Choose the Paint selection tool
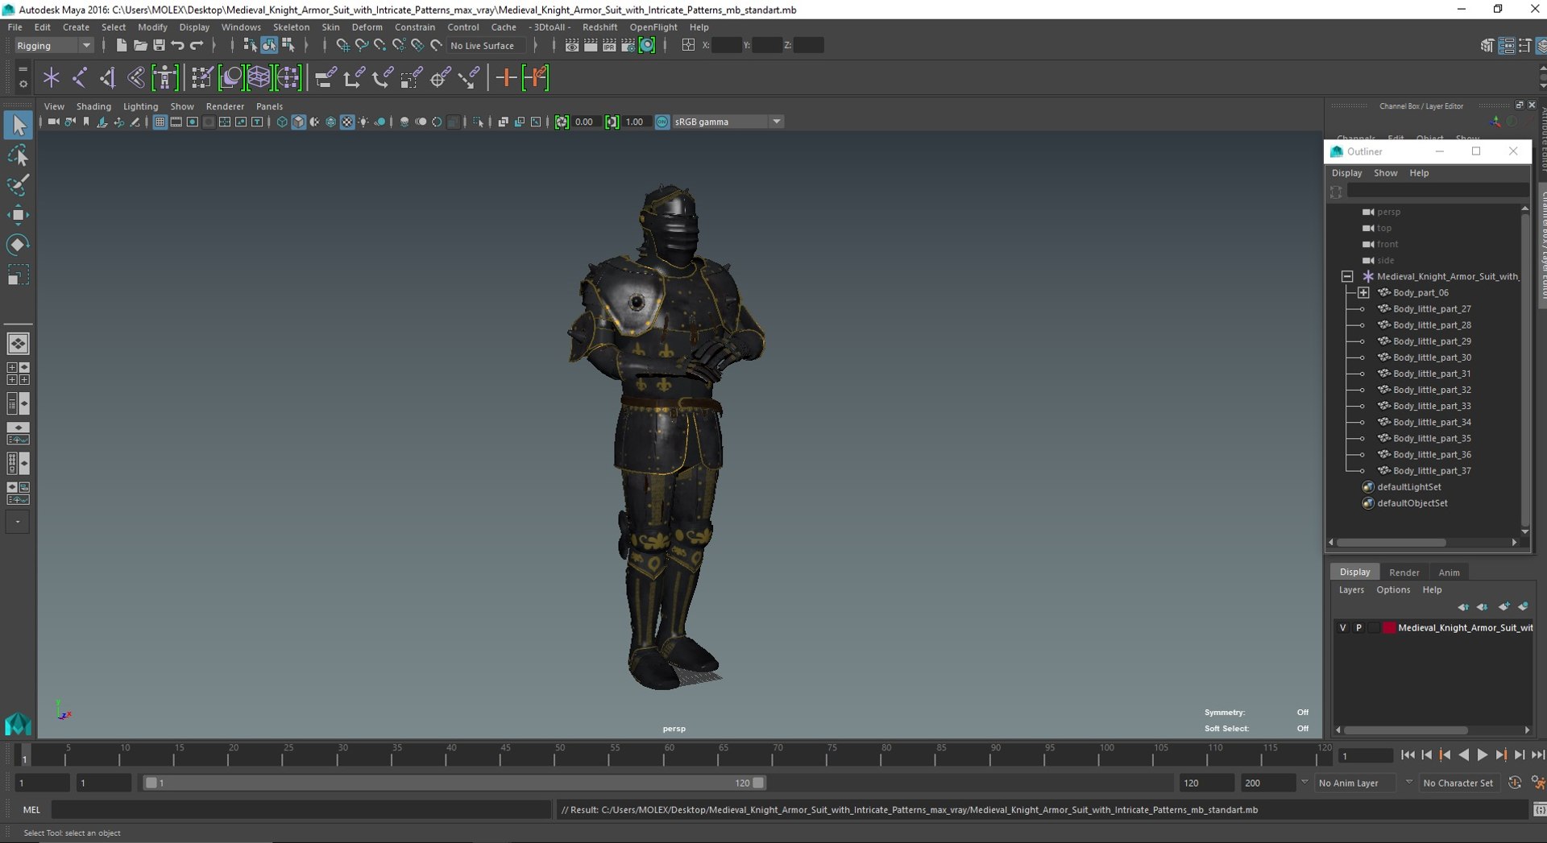 (18, 185)
